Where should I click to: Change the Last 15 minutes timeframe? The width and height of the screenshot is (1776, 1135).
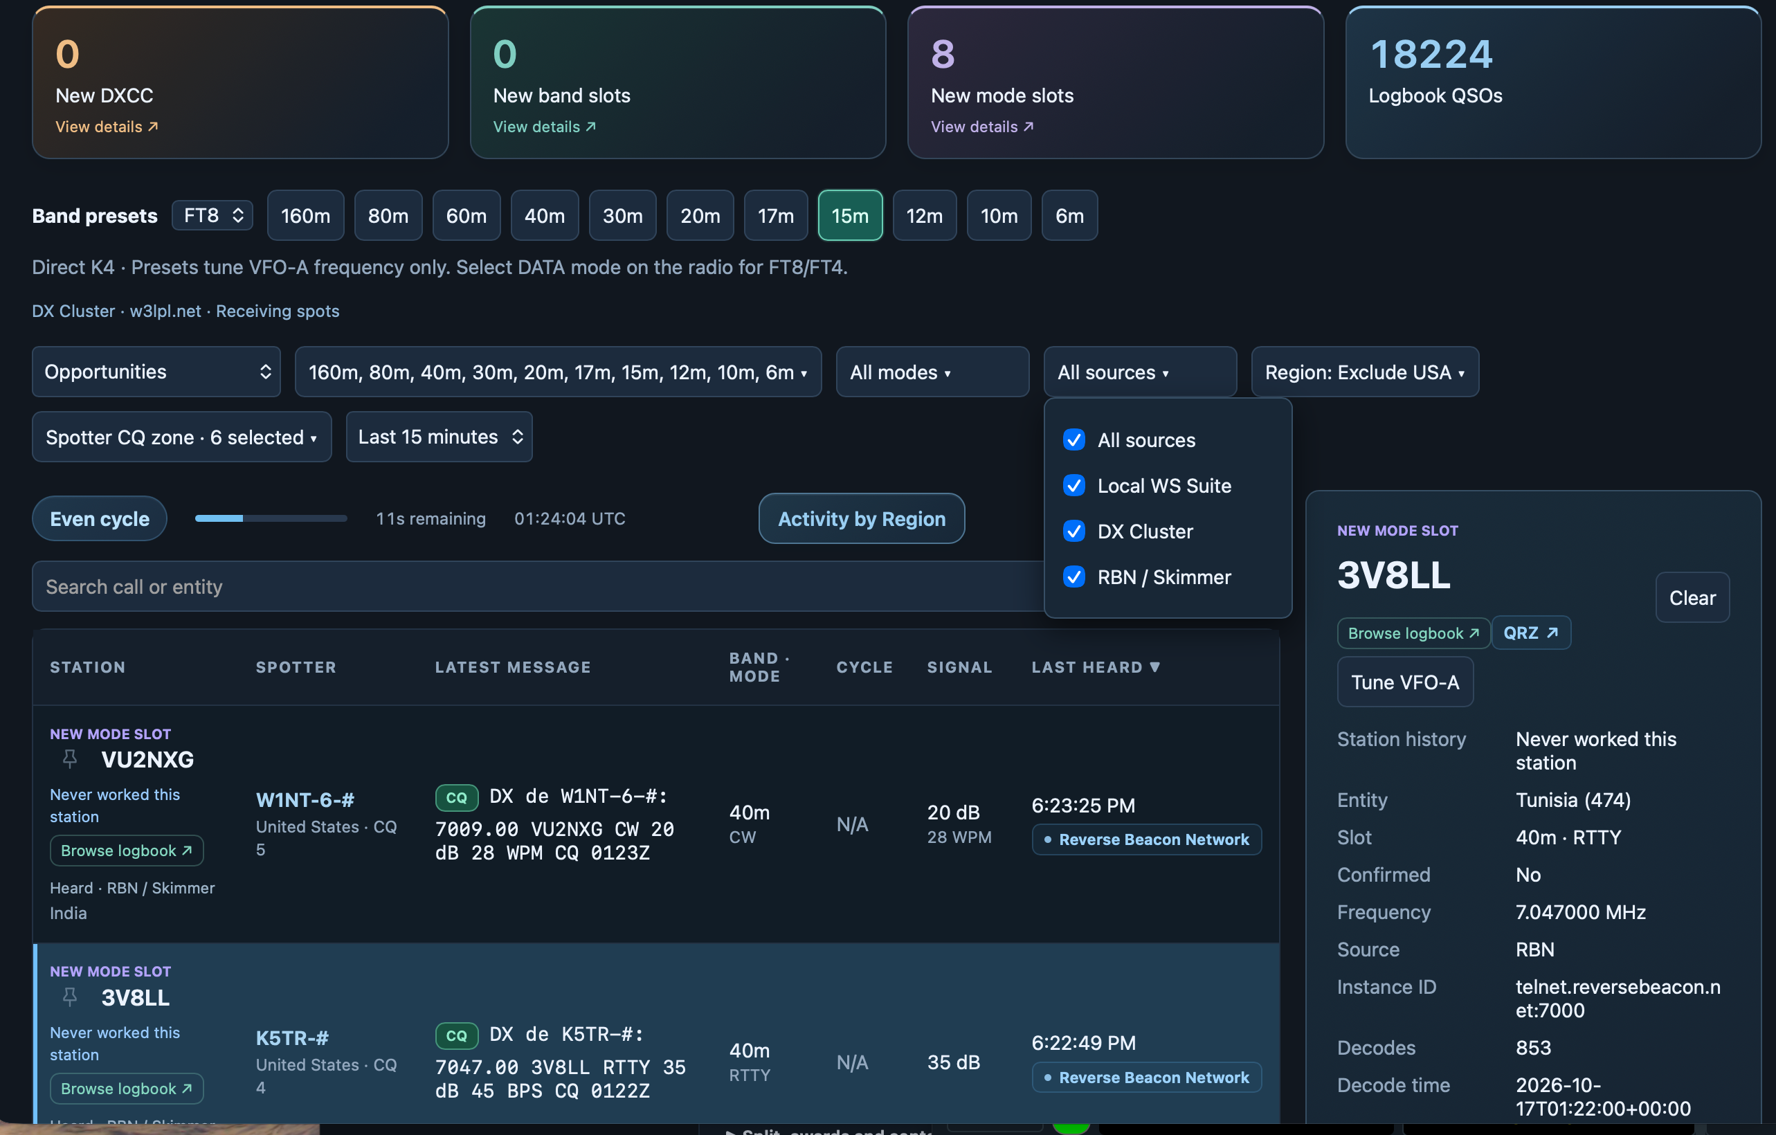(439, 437)
